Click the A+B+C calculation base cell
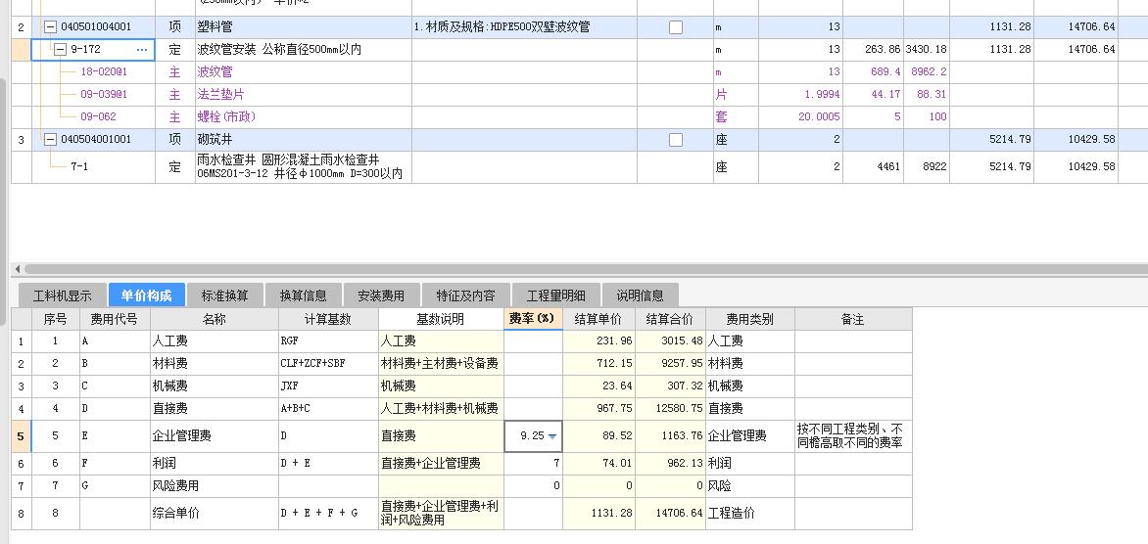This screenshot has height=544, width=1148. (328, 408)
